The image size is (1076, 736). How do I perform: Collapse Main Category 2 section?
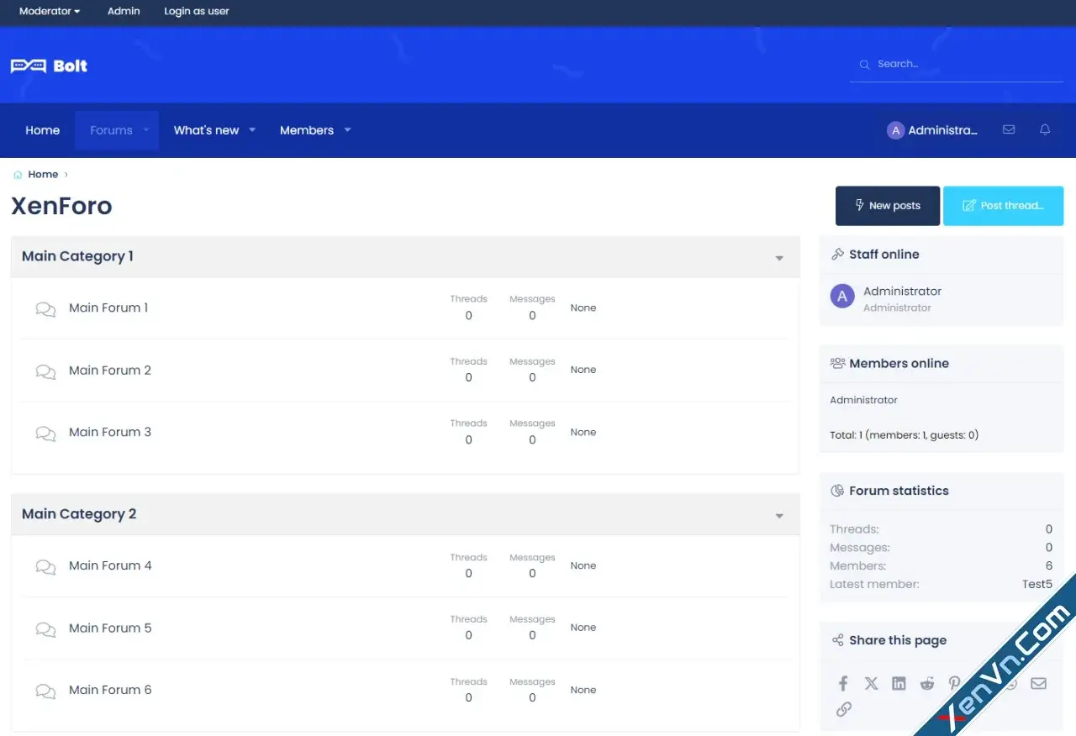click(779, 516)
